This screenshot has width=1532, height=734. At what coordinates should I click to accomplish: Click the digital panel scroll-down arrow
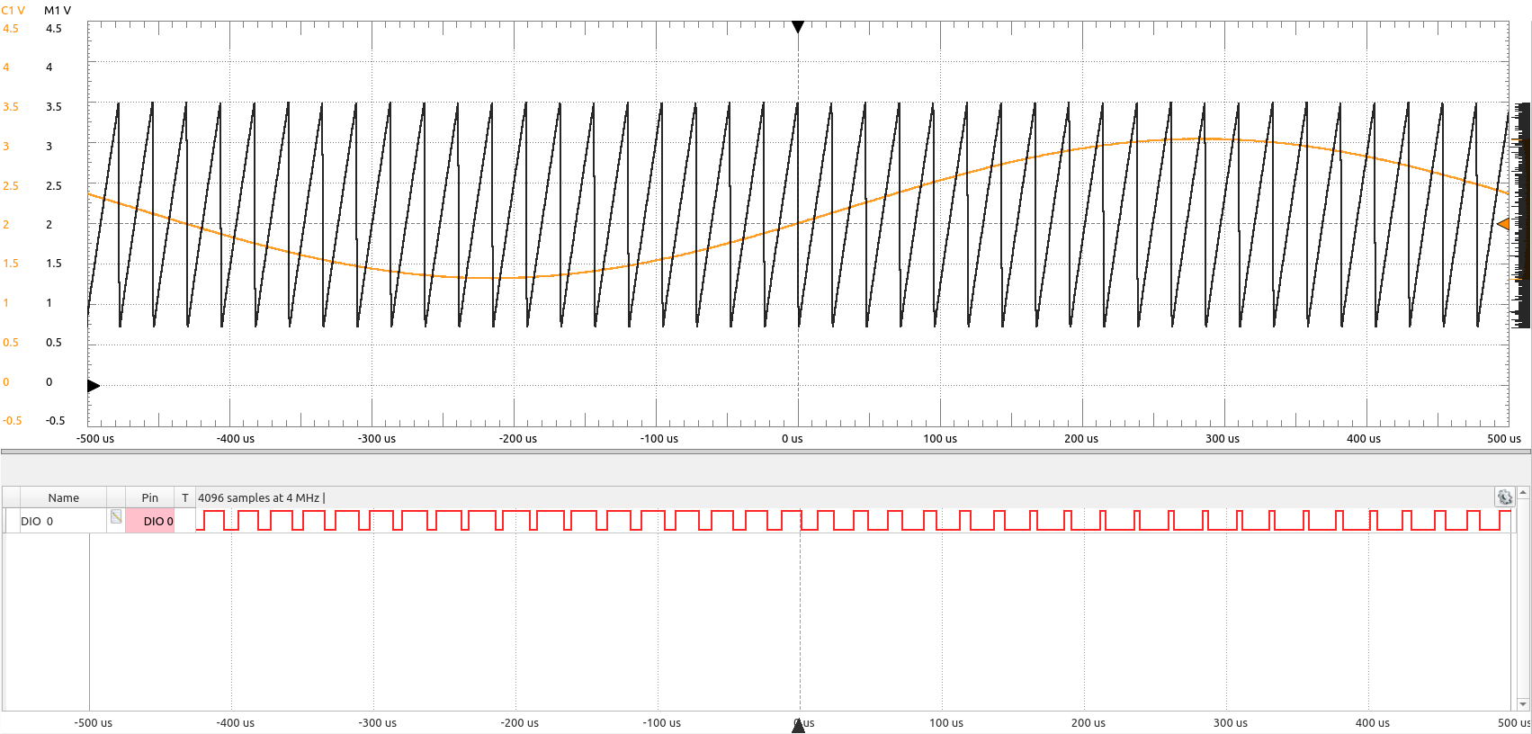point(1523,704)
